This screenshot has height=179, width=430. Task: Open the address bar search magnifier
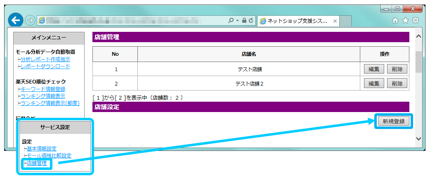(231, 21)
